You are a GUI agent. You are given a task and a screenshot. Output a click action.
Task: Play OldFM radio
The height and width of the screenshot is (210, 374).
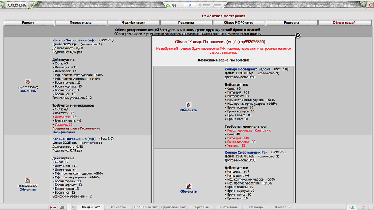click(190, 5)
